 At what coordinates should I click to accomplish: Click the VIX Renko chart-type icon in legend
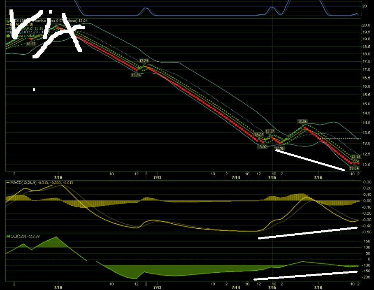(x=8, y=21)
